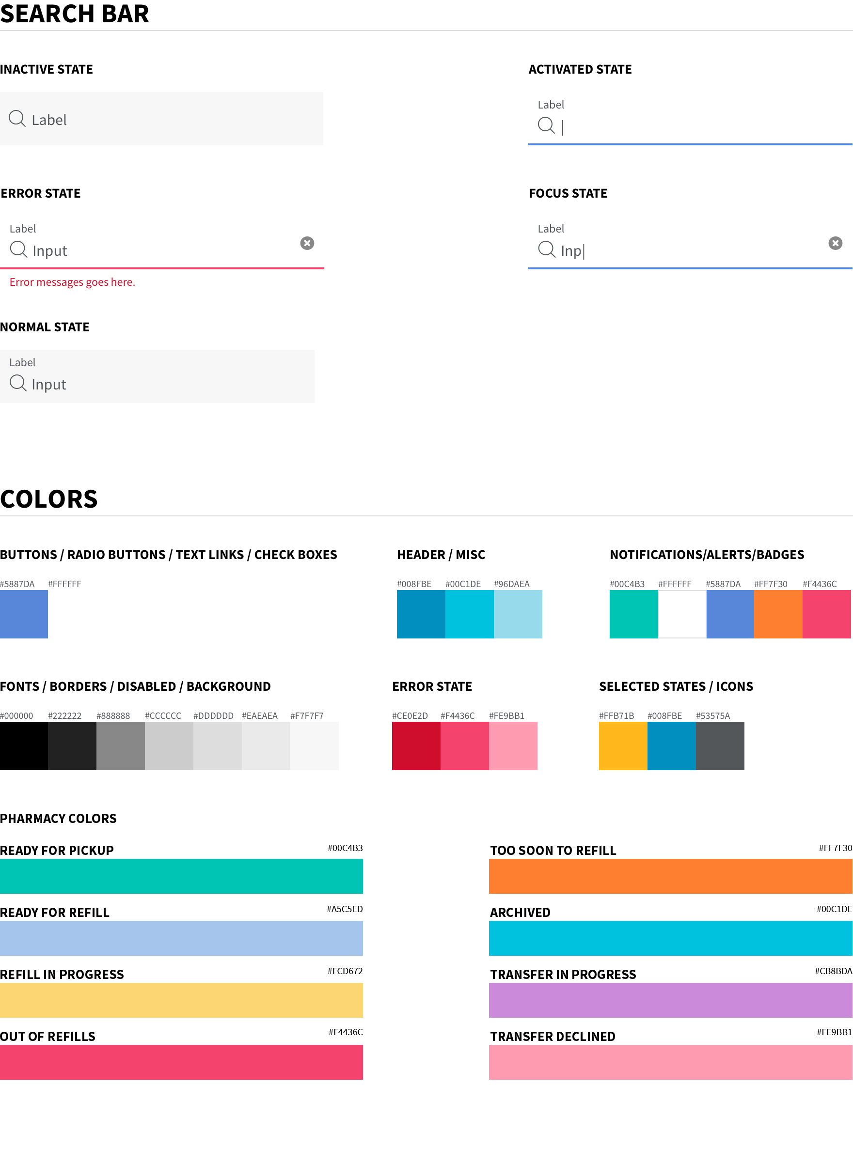Screen dimensions: 853x1165
Task: Click the Normal State search input
Action: coord(157,377)
